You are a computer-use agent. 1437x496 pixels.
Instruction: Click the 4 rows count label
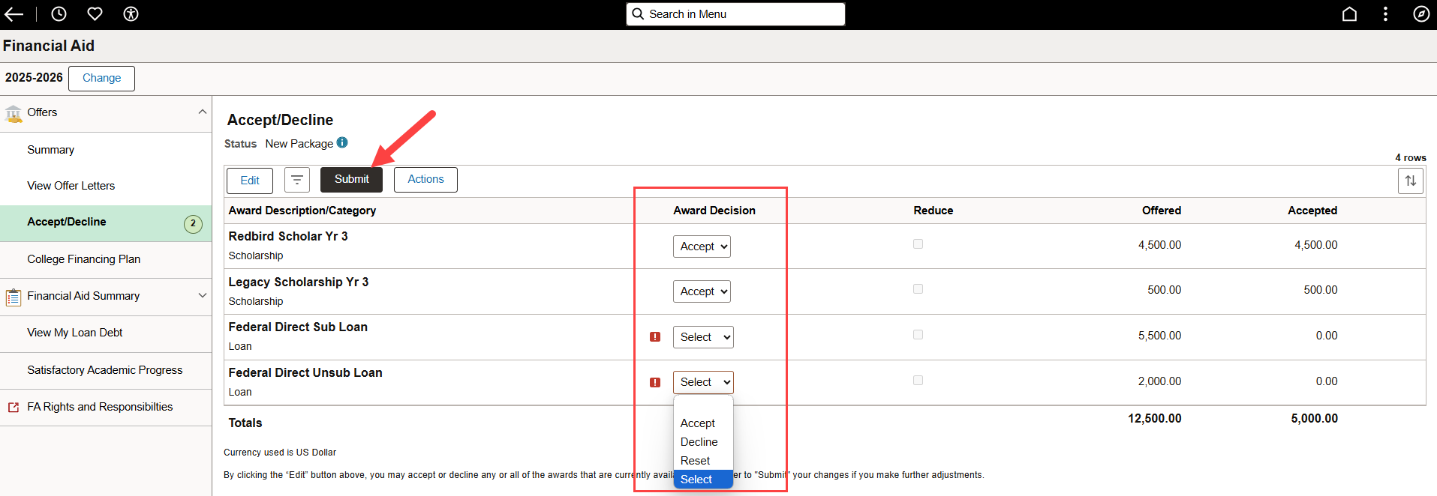click(1411, 157)
